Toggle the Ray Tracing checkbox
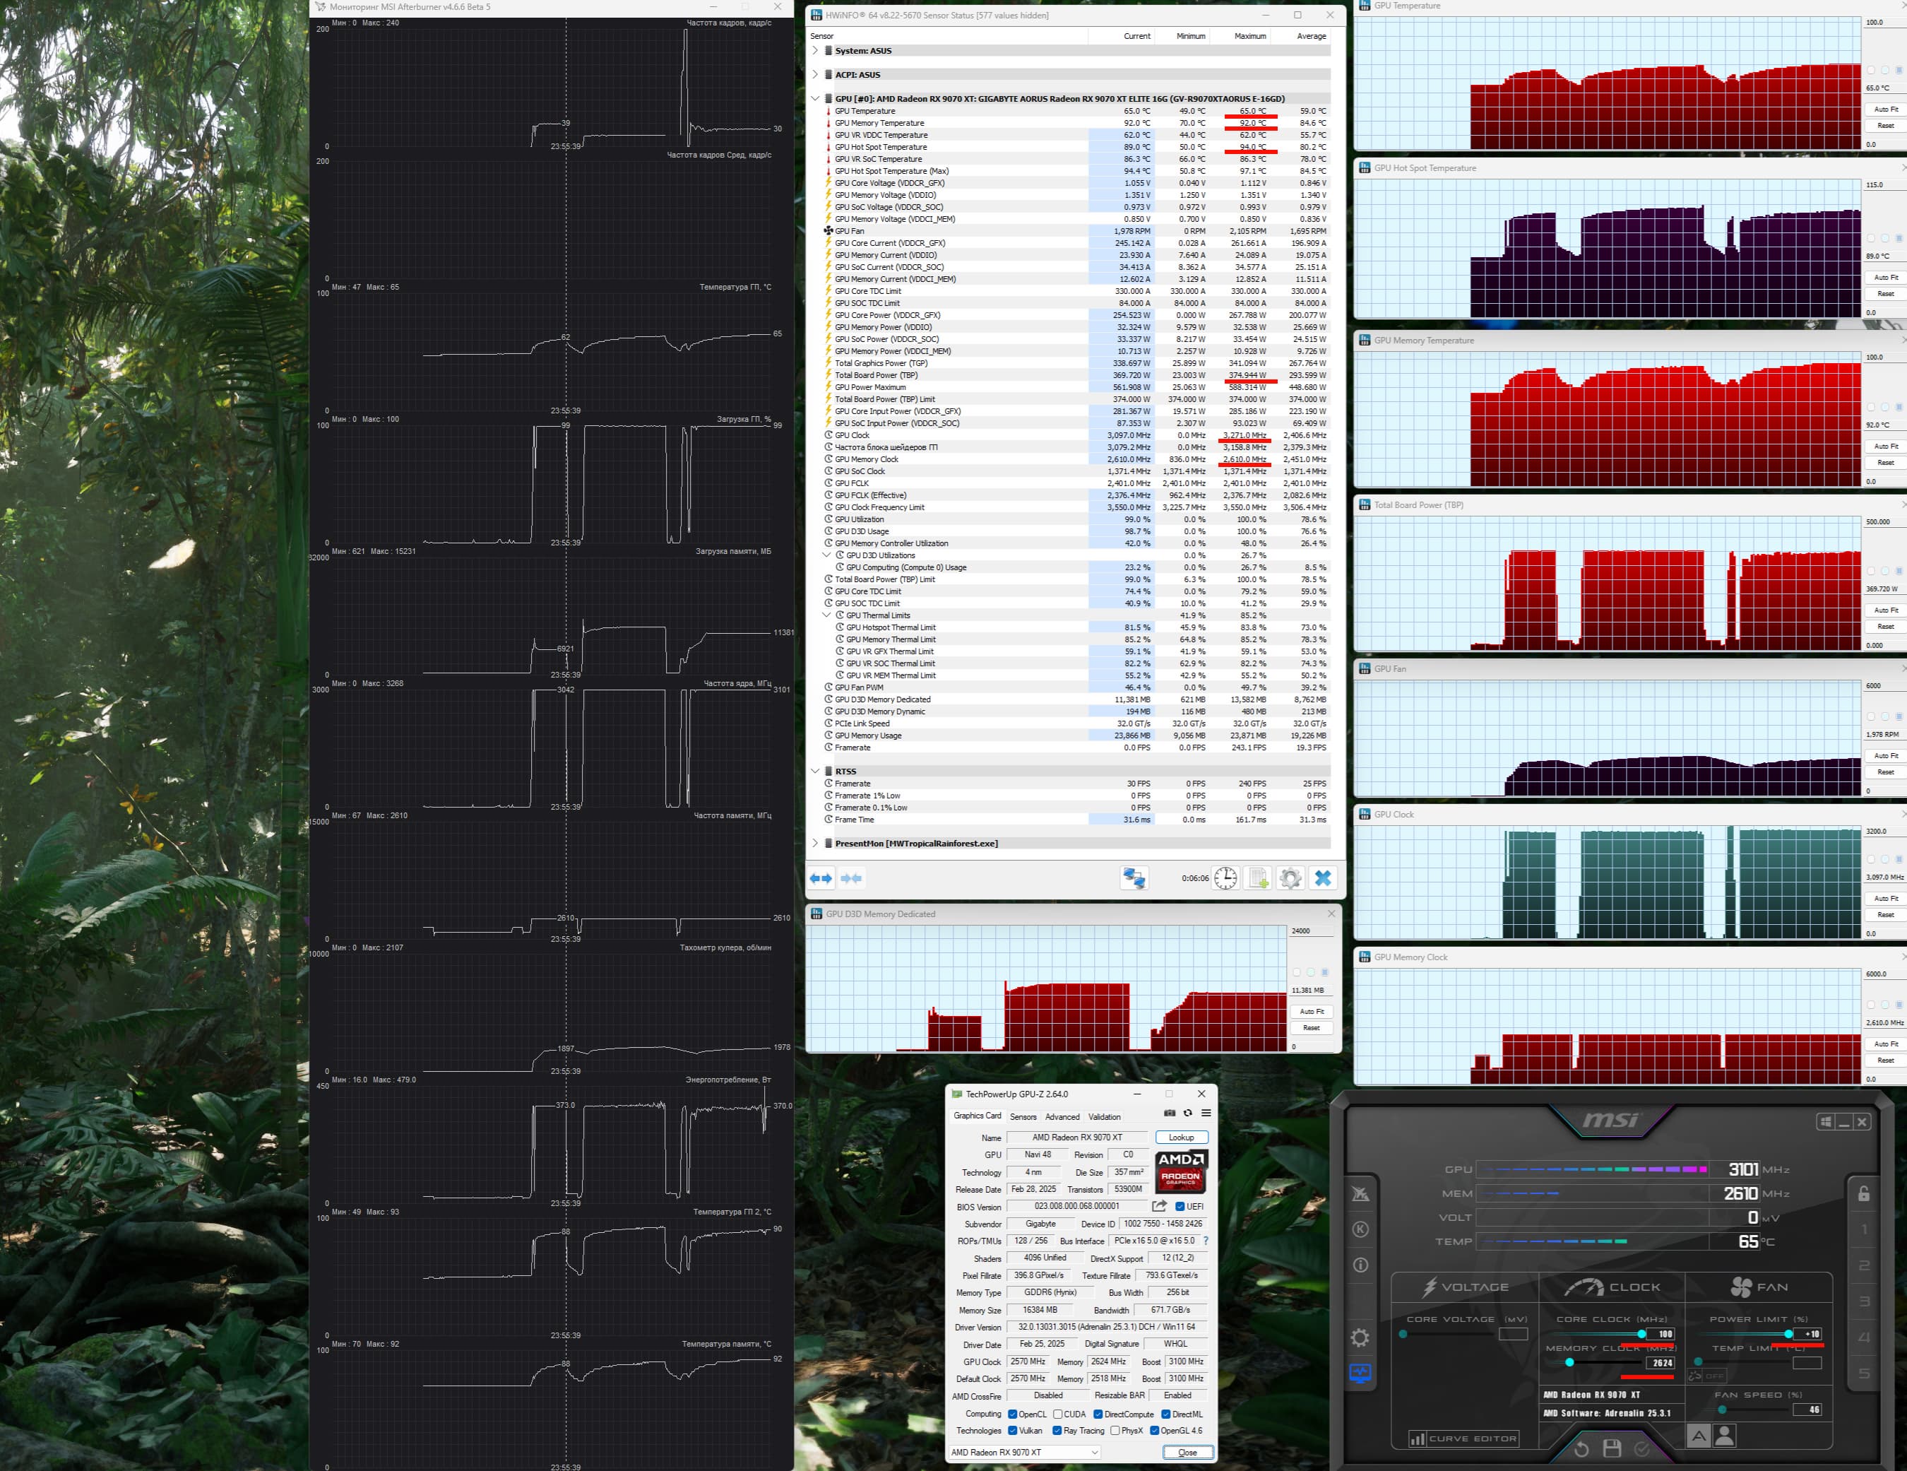 click(x=1057, y=1431)
